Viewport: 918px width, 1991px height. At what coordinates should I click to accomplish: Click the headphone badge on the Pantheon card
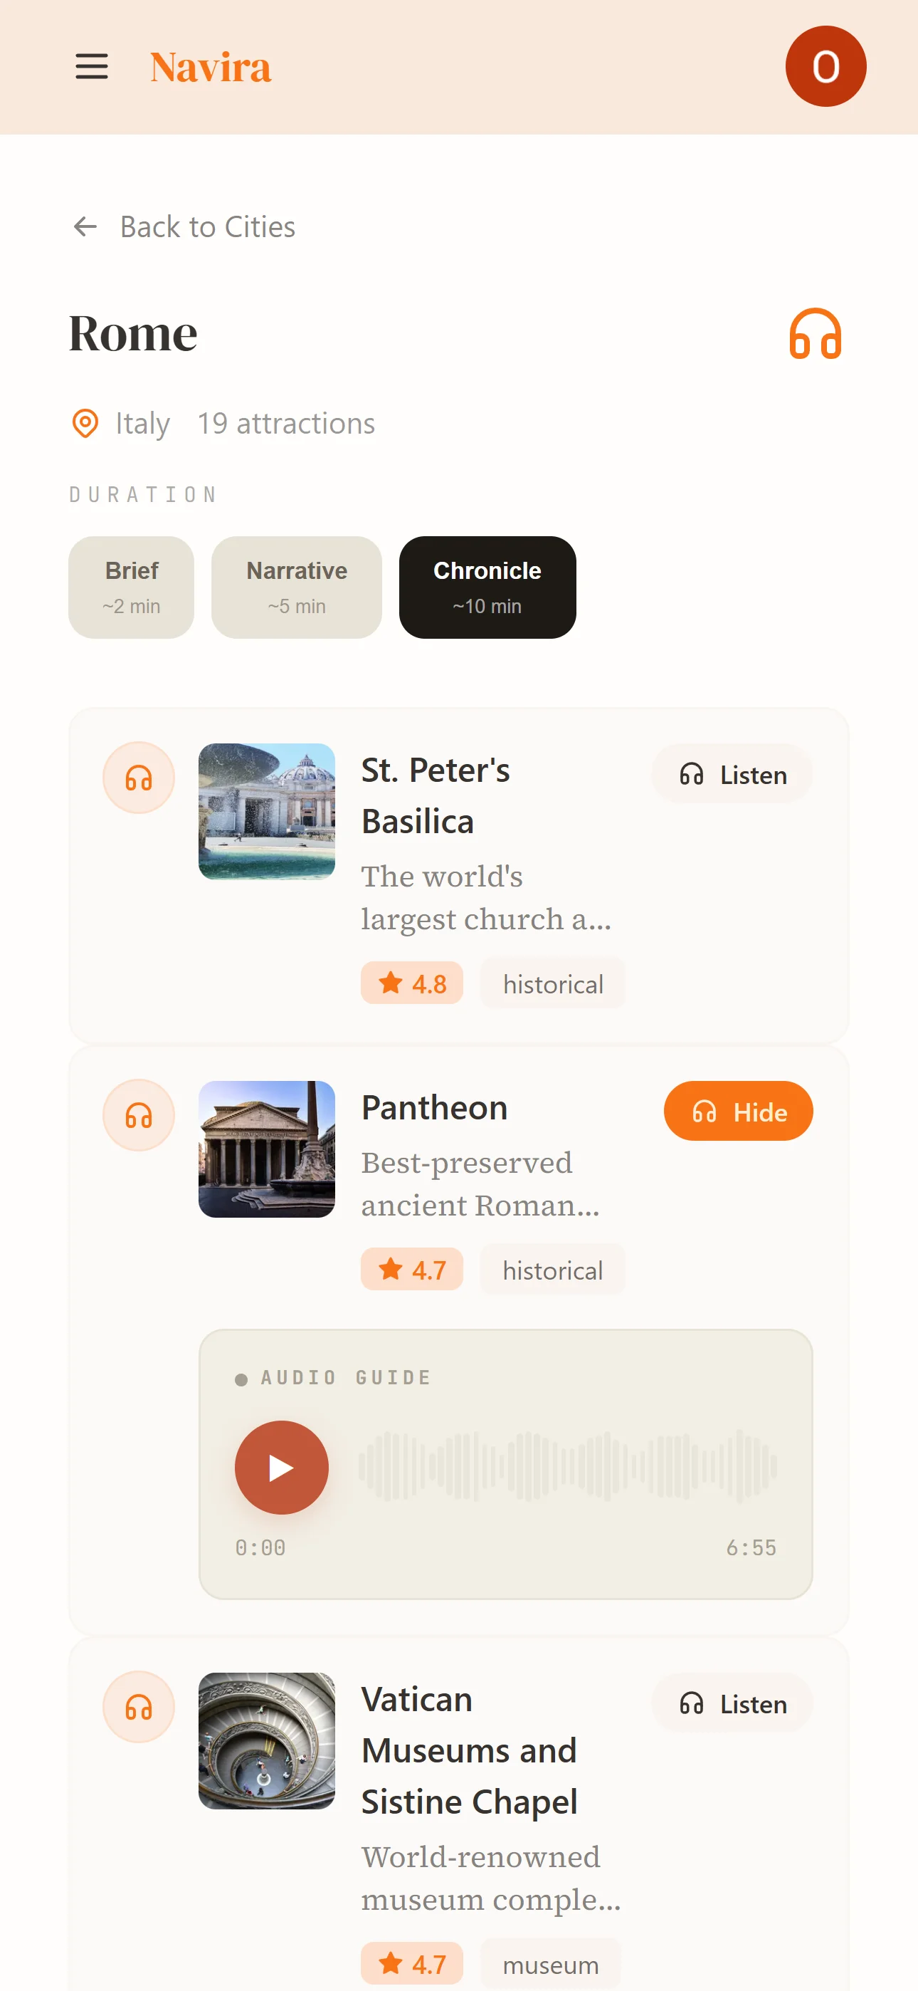138,1115
